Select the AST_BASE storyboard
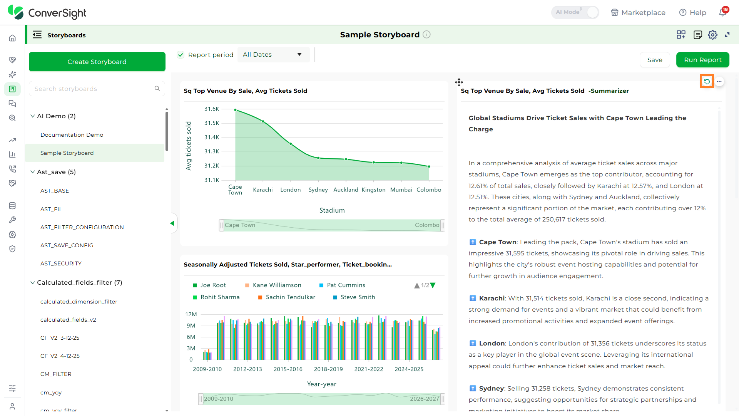This screenshot has height=416, width=739. click(55, 191)
